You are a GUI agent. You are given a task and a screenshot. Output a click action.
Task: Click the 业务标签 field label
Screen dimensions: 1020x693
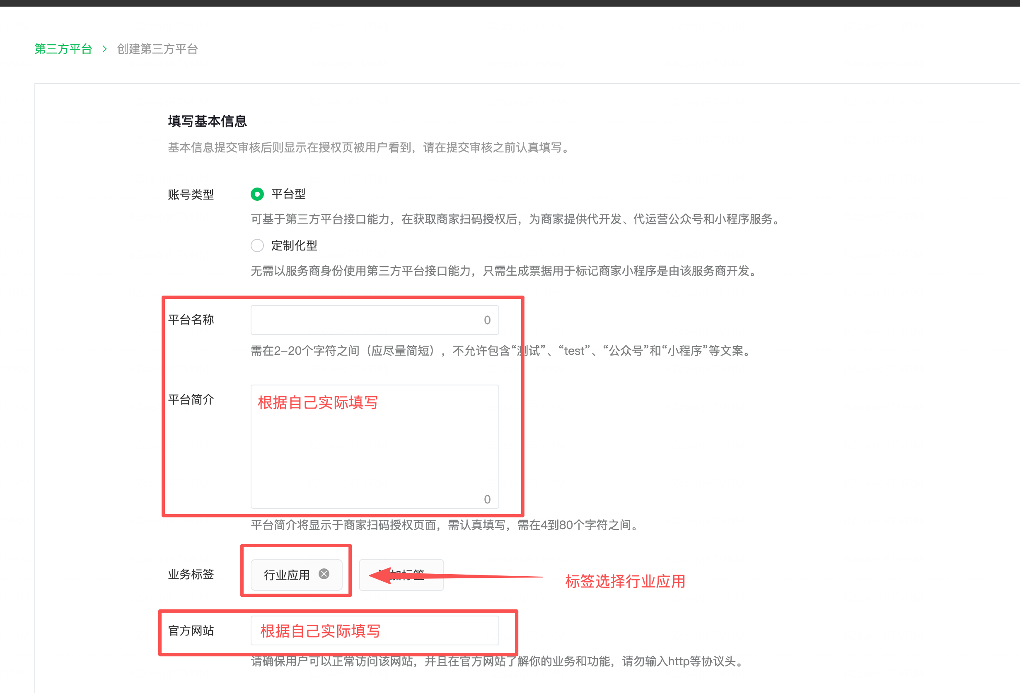(x=191, y=574)
